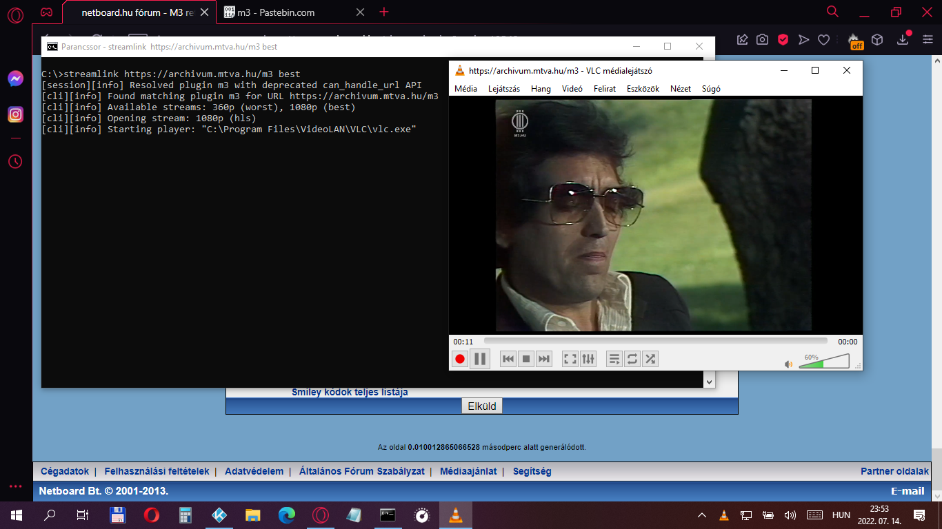Switch to netboard.hu fórum browser tab
942x529 pixels.
(138, 12)
